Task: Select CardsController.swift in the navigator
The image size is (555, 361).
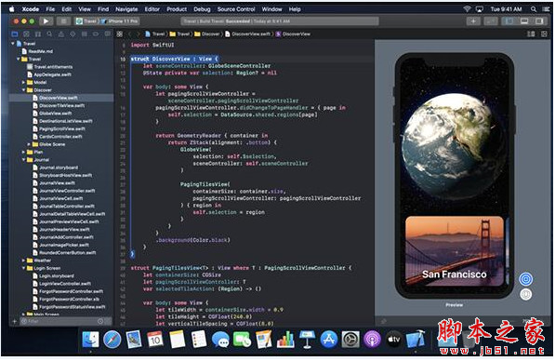Action: click(x=60, y=137)
